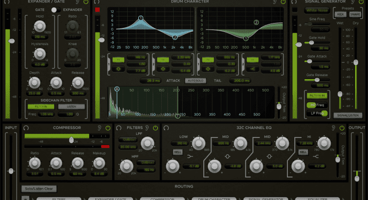Toggle the Low band BELL button
Image resolution: width=368 pixels, height=200 pixels.
coord(177,151)
